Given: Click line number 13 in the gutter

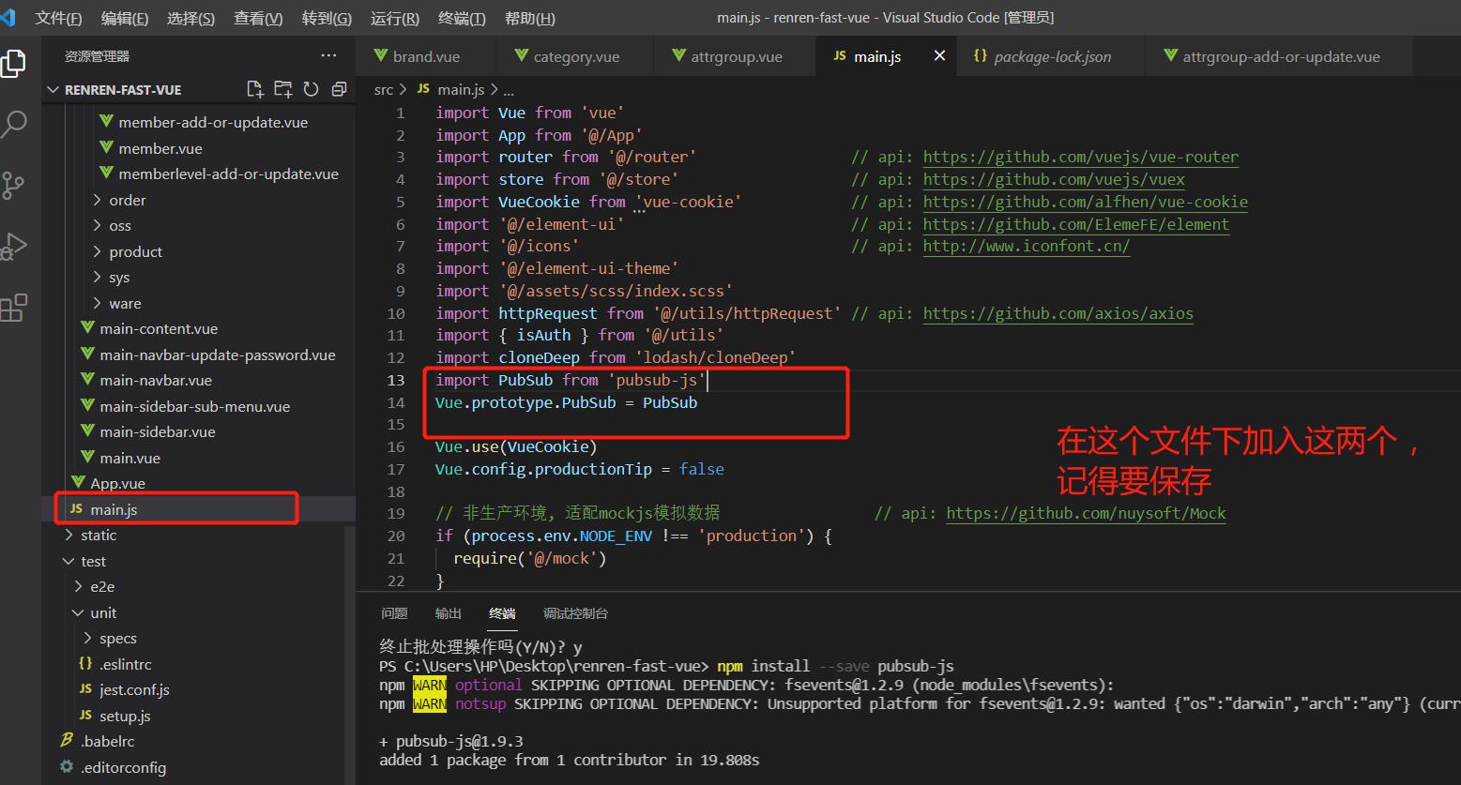Looking at the screenshot, I should point(395,380).
